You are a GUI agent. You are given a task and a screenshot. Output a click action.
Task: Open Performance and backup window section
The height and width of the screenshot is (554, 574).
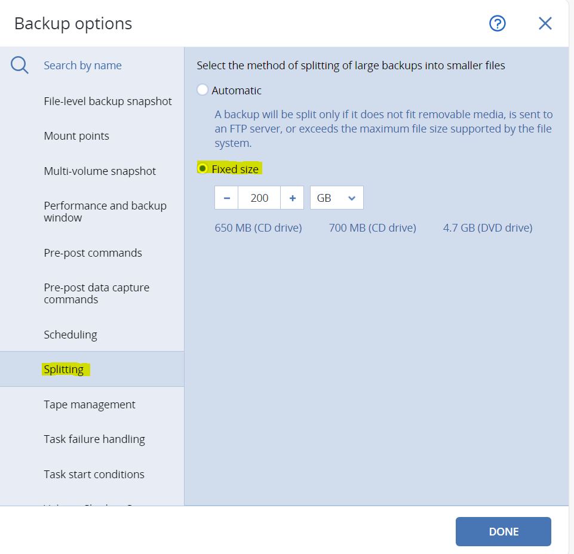[x=105, y=211]
